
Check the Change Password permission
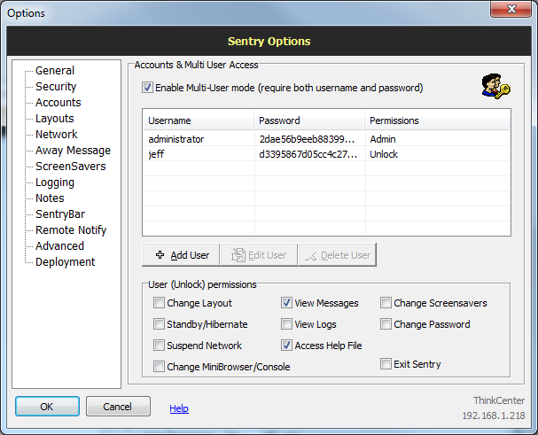pyautogui.click(x=386, y=324)
